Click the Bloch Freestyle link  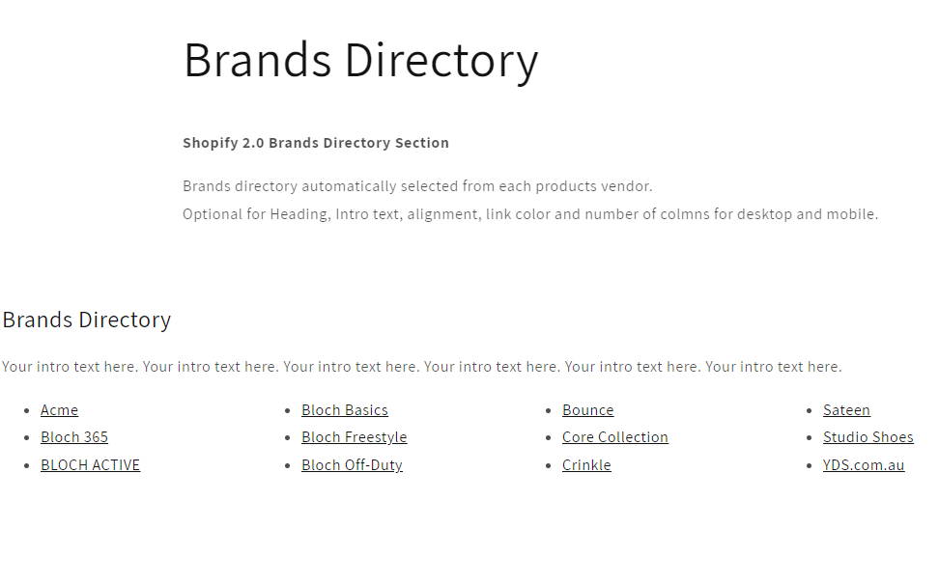coord(354,437)
